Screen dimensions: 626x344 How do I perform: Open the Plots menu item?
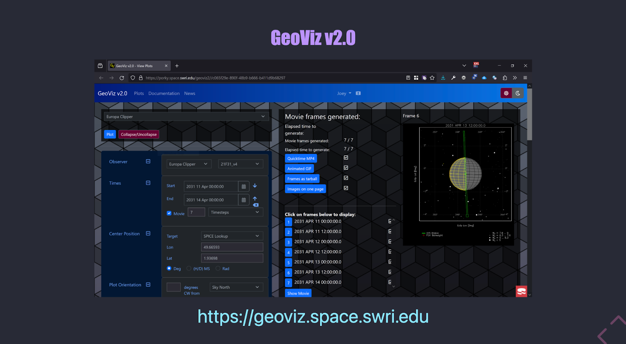[139, 94]
